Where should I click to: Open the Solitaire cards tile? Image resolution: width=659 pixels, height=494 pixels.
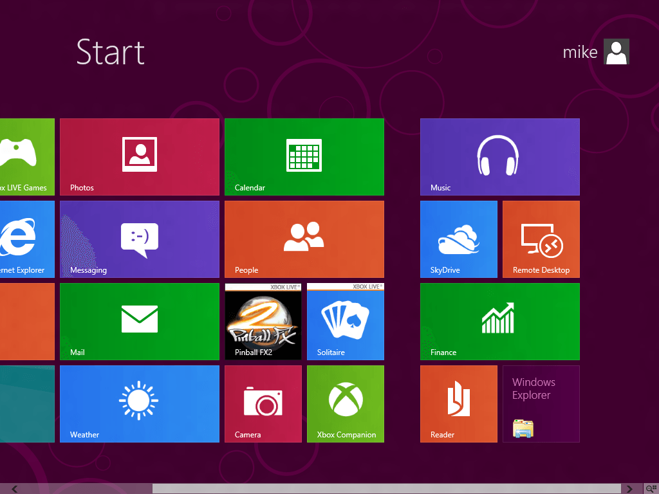pos(345,321)
